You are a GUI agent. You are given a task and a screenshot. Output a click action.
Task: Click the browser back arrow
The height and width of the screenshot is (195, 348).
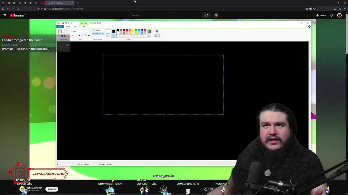click(8, 9)
